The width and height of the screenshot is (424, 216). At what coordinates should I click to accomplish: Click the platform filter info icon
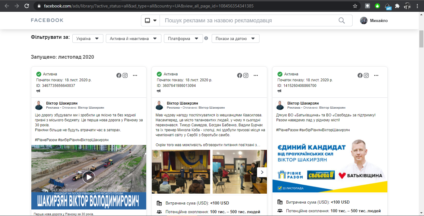click(206, 38)
